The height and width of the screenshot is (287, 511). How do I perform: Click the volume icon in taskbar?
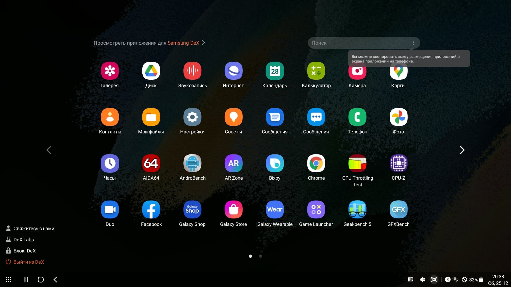422,280
